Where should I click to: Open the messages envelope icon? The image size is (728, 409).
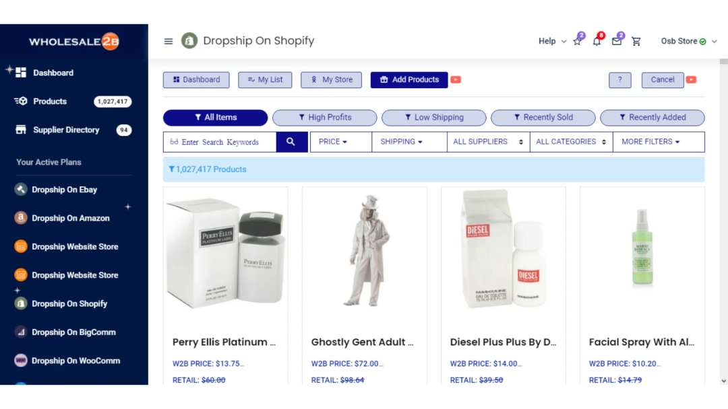click(616, 41)
